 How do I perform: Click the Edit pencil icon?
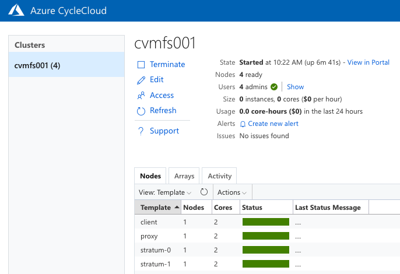141,80
